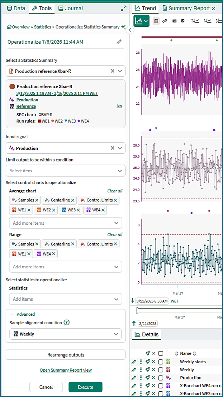Expand the Limit output condition Select item dropdown

point(65,171)
